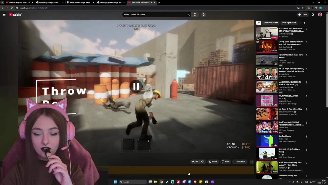
Task: Install app icon in address bar
Action: coord(298,8)
